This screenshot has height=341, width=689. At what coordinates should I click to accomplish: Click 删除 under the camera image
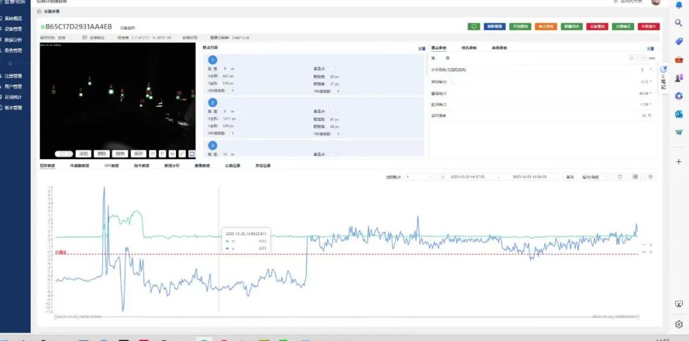[101, 154]
